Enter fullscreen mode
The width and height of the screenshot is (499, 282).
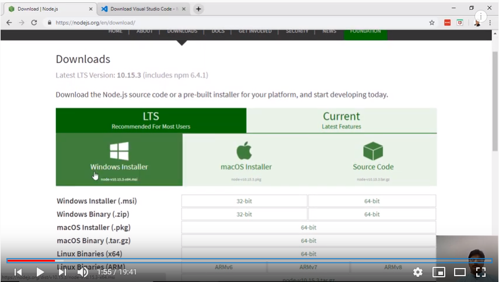(481, 272)
